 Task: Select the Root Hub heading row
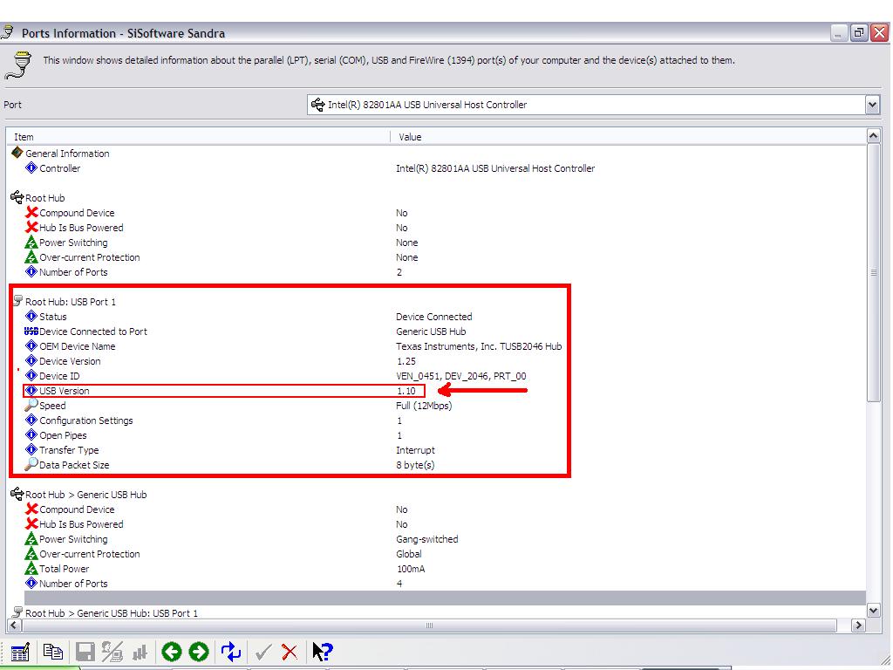tap(436, 198)
